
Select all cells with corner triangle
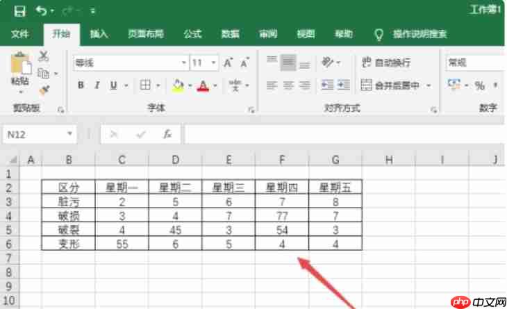(x=13, y=160)
